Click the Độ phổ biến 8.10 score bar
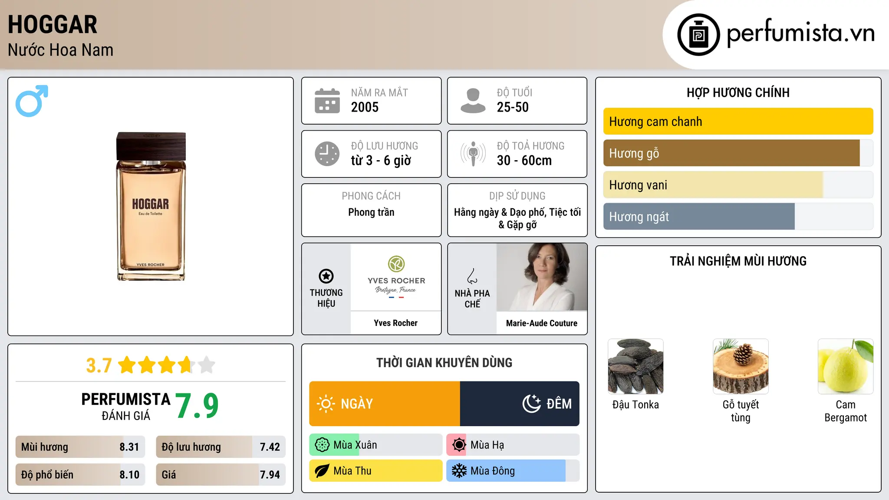Image resolution: width=889 pixels, height=500 pixels. (80, 474)
